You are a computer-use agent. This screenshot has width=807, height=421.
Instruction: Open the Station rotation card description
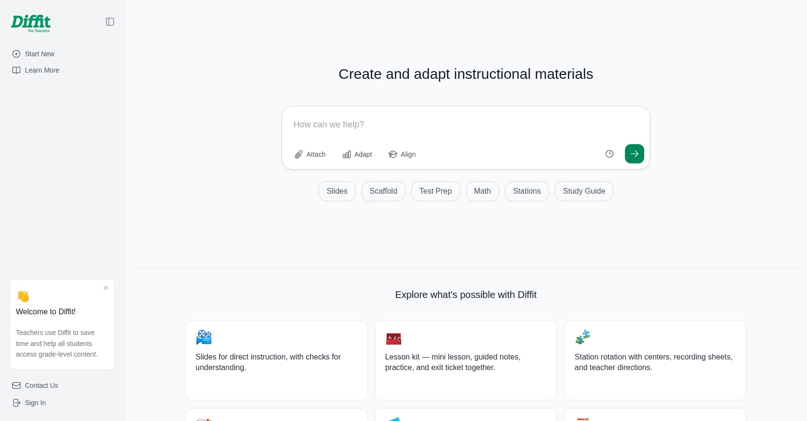point(653,362)
